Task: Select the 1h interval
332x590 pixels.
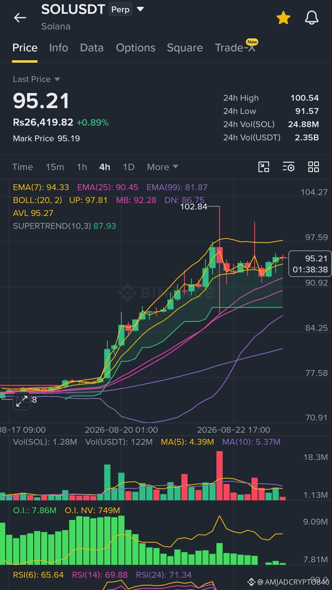Action: [82, 167]
